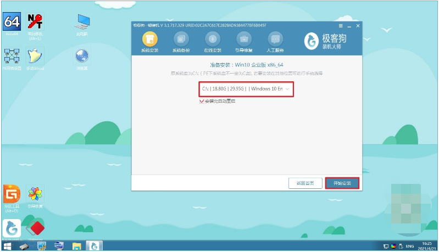Viewport: 439px width, 252px height.
Task: Open the 系统安装 (system install) tab icon
Action: click(150, 39)
